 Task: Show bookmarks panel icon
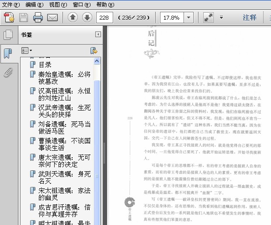[8, 53]
